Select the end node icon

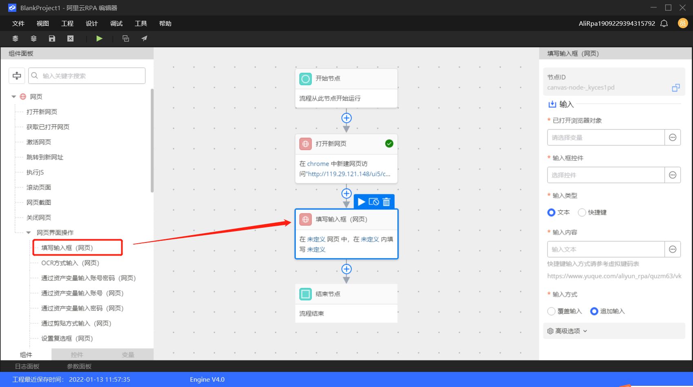pyautogui.click(x=305, y=294)
